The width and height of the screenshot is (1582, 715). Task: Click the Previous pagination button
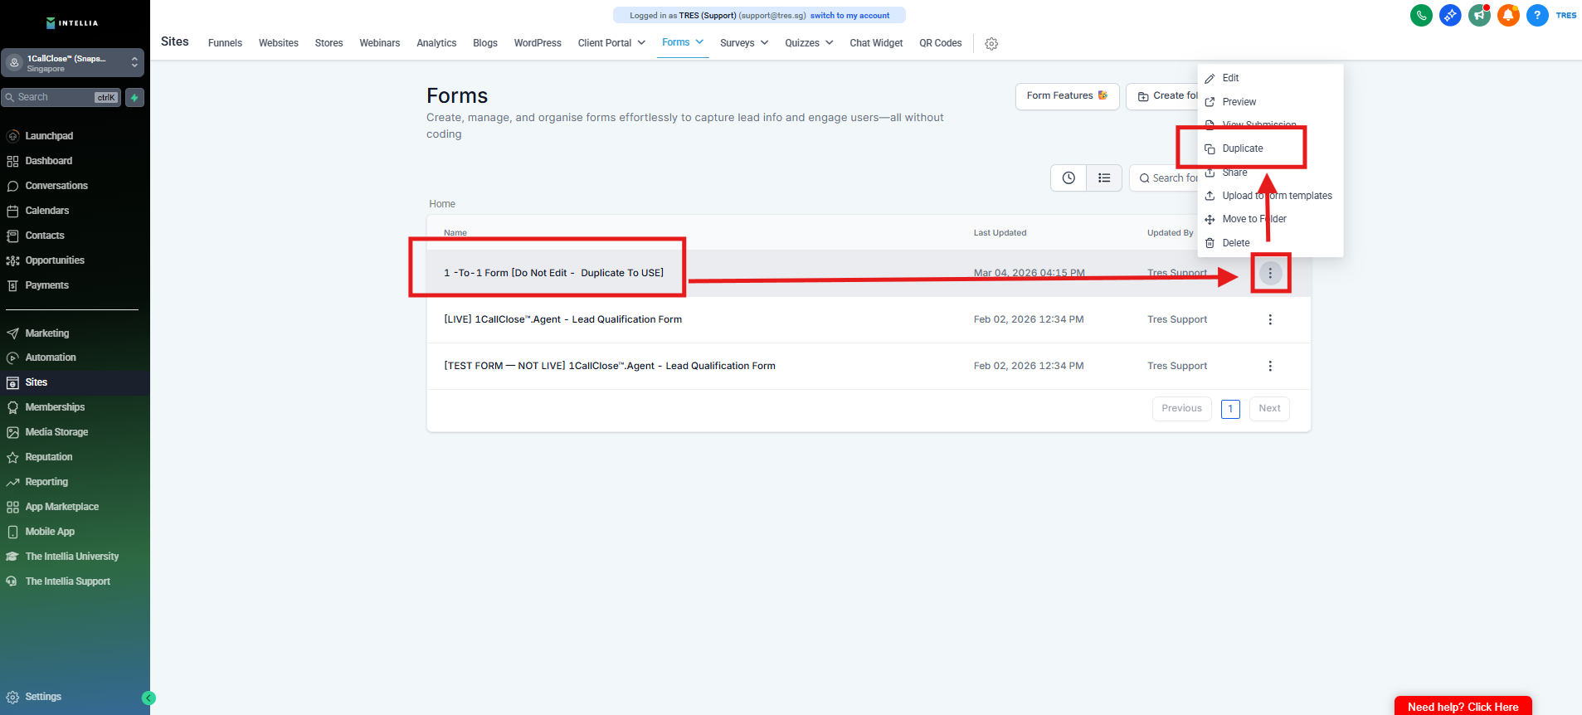[1182, 409]
